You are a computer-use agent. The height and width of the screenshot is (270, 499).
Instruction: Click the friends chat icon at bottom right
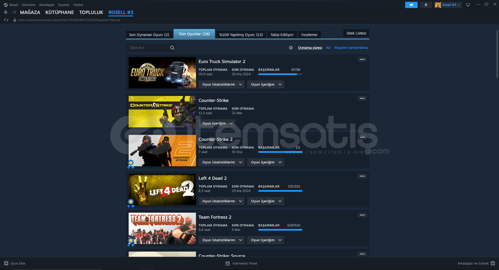coord(493,263)
